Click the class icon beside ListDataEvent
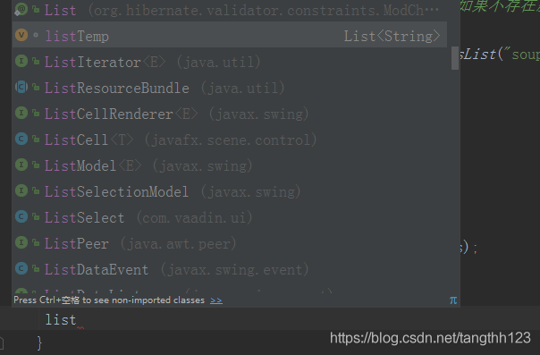The height and width of the screenshot is (355, 540). pos(21,268)
